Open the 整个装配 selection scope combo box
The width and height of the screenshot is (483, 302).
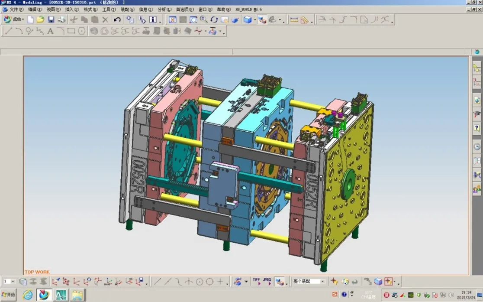(309, 282)
